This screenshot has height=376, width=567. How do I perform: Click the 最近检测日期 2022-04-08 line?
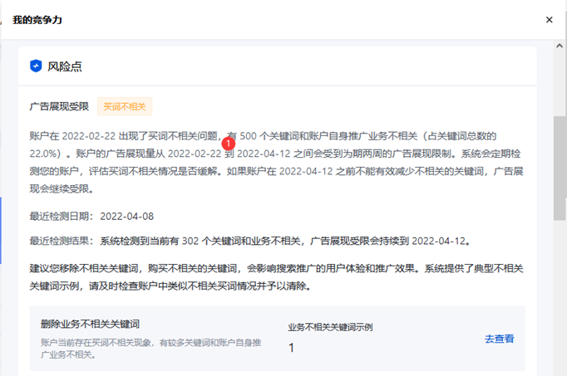92,216
